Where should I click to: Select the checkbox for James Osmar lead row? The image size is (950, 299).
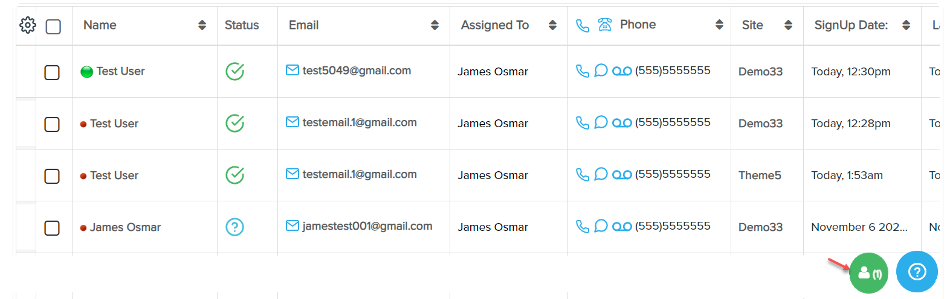[x=52, y=228]
